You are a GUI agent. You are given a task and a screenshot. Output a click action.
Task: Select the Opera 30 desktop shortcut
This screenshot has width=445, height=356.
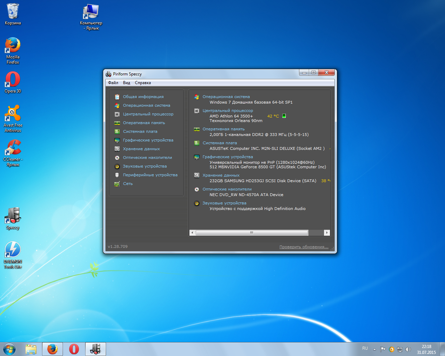[x=13, y=82]
